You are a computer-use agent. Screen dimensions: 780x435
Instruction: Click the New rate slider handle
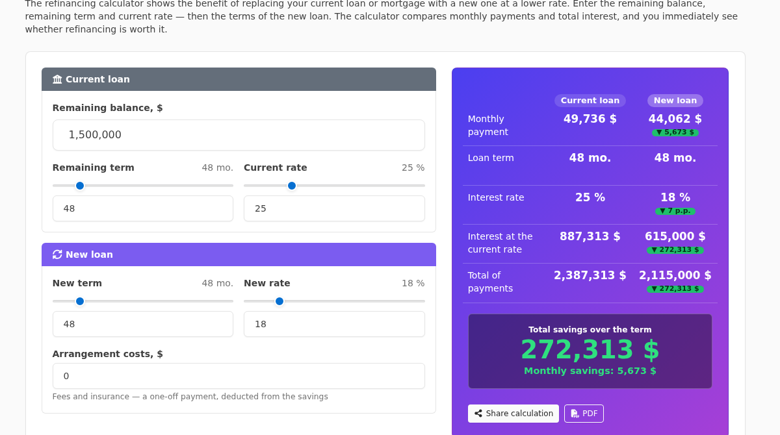pyautogui.click(x=279, y=301)
